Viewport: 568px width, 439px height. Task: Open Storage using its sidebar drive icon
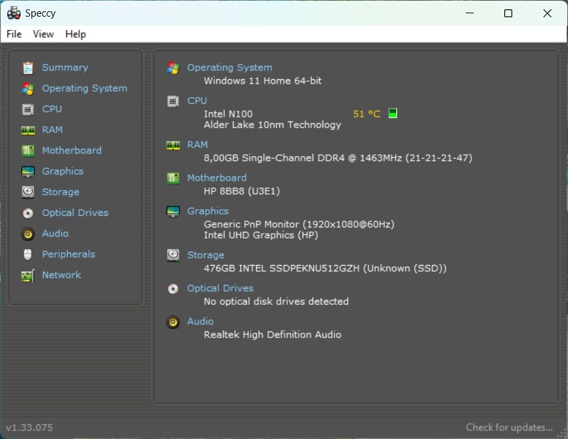point(28,192)
